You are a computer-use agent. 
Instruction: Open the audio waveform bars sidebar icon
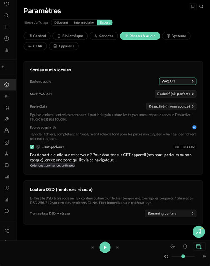point(7,27)
